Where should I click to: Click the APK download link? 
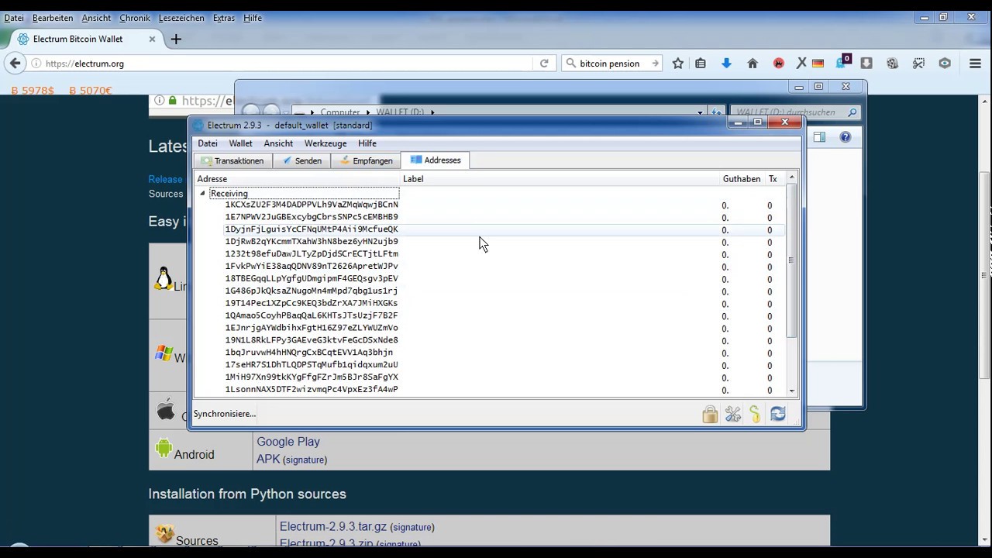(268, 460)
